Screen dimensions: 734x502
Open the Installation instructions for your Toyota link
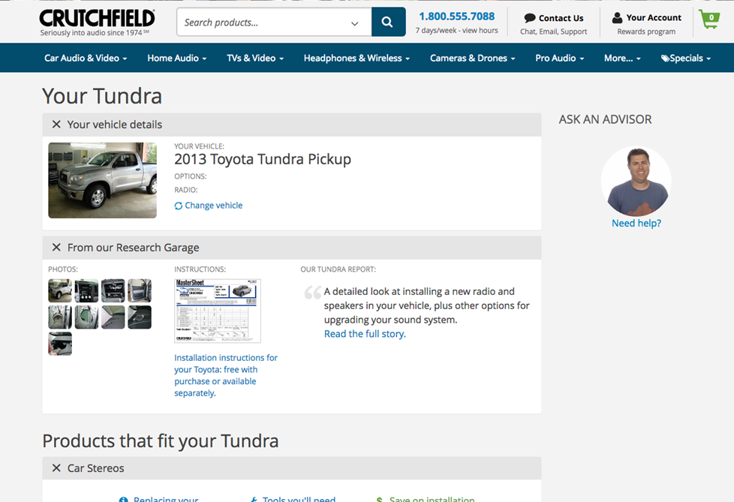tap(226, 375)
